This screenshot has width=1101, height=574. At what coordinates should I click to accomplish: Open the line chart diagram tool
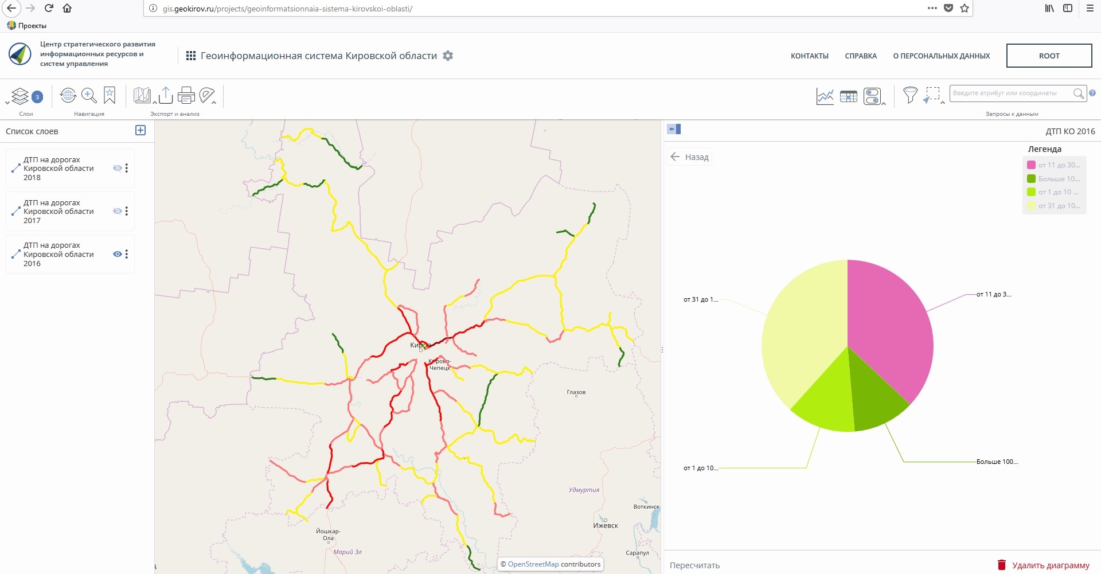(x=825, y=96)
